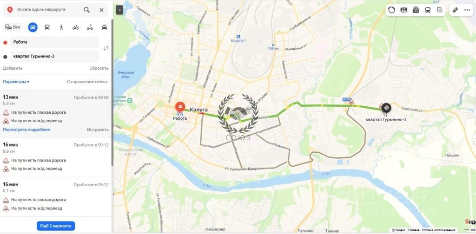Open the Отправление сейчас departure time selector

[88, 82]
